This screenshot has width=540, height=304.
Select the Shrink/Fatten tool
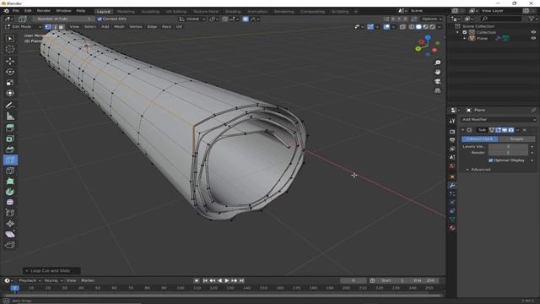tap(10, 224)
